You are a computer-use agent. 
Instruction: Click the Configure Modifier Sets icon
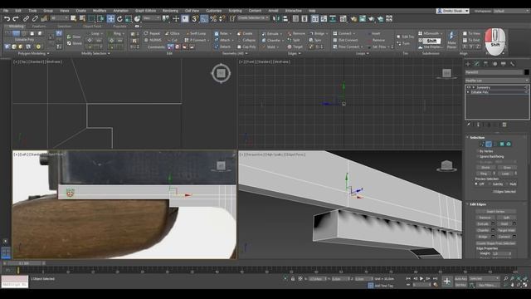tap(504, 125)
